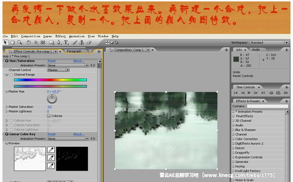Click the Local Axis Mode icon

click(107, 43)
